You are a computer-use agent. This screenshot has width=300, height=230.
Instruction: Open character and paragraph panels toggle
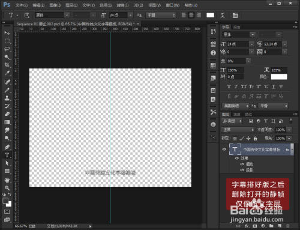pyautogui.click(x=235, y=15)
